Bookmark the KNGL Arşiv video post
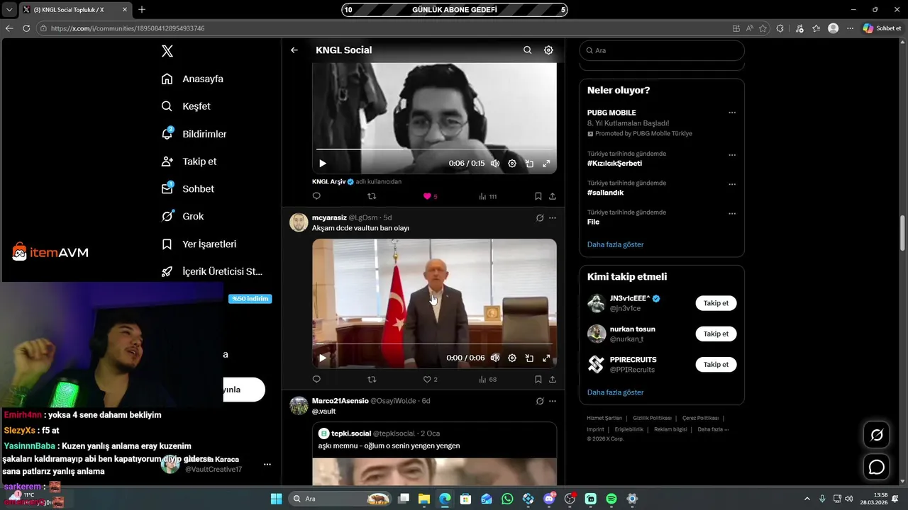This screenshot has width=908, height=510. point(538,196)
